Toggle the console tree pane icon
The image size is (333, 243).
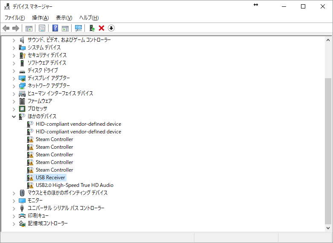29,28
